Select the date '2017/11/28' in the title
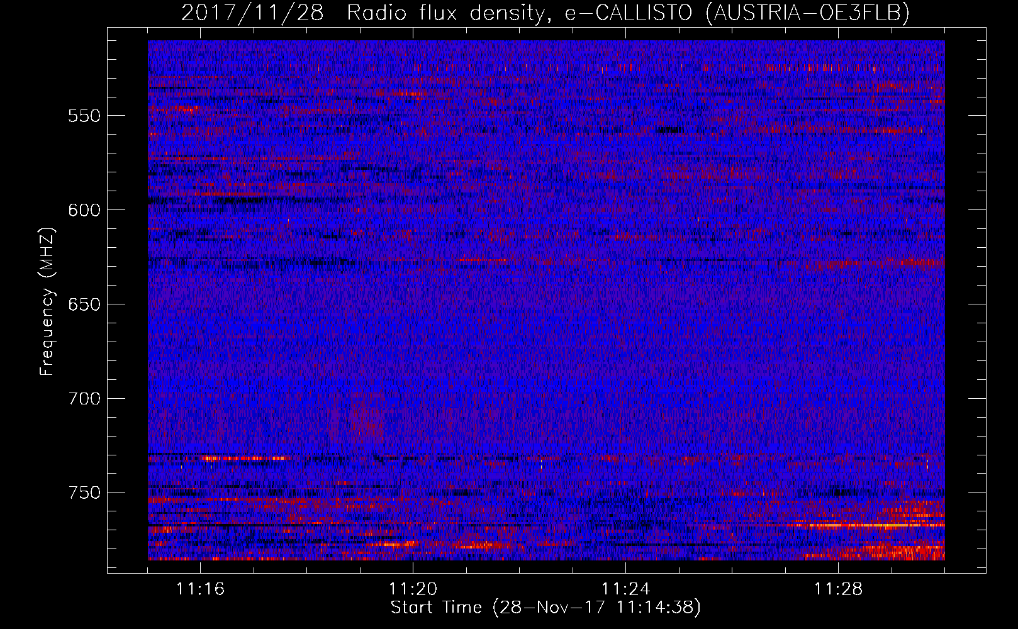 (252, 13)
